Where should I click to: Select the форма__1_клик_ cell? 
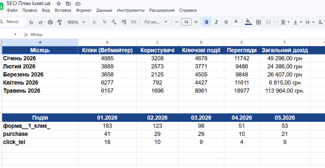click(40, 126)
